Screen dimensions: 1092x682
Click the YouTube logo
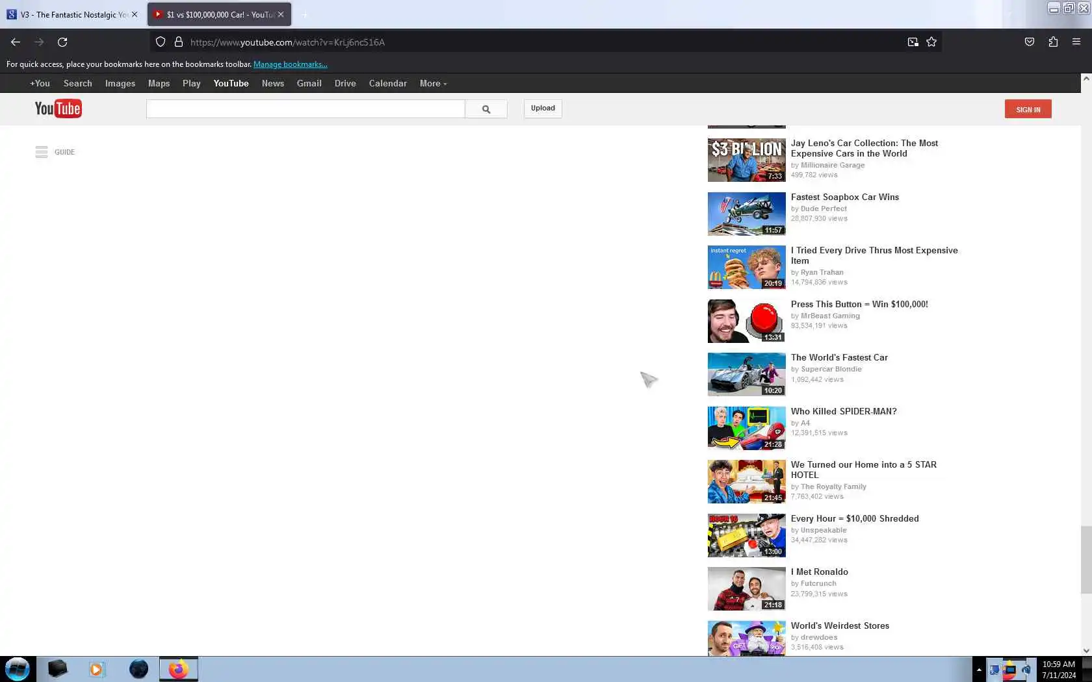coord(58,108)
